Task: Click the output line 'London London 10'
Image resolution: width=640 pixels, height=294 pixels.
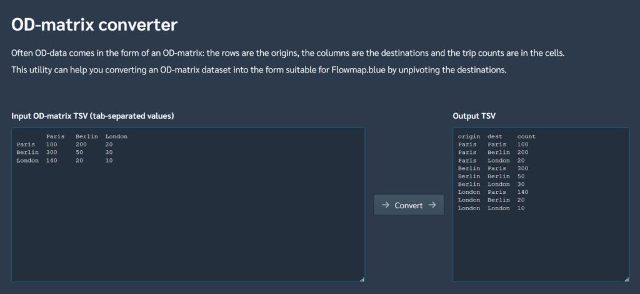Action: click(492, 208)
